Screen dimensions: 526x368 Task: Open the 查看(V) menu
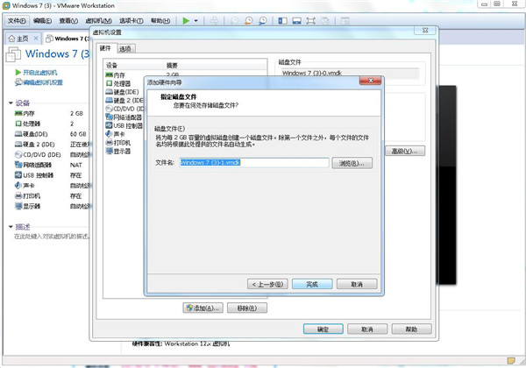pyautogui.click(x=68, y=21)
